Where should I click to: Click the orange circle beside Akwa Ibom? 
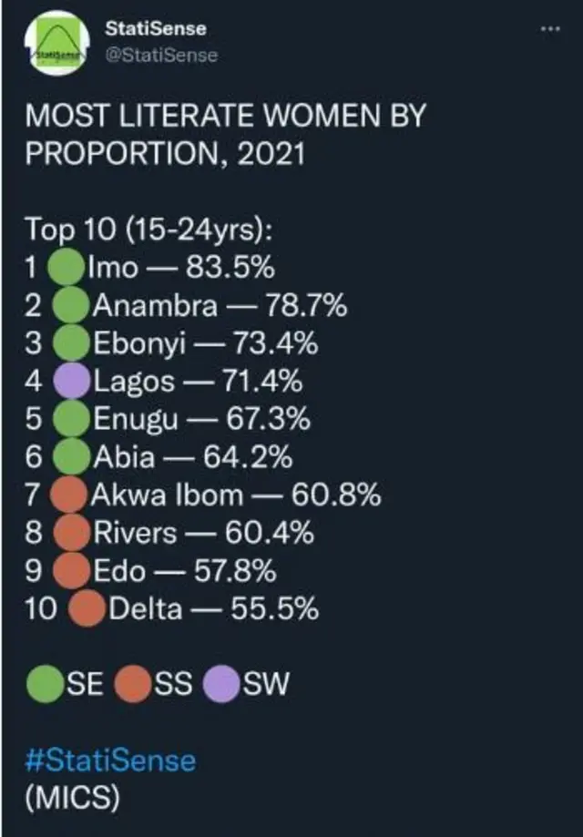[69, 495]
